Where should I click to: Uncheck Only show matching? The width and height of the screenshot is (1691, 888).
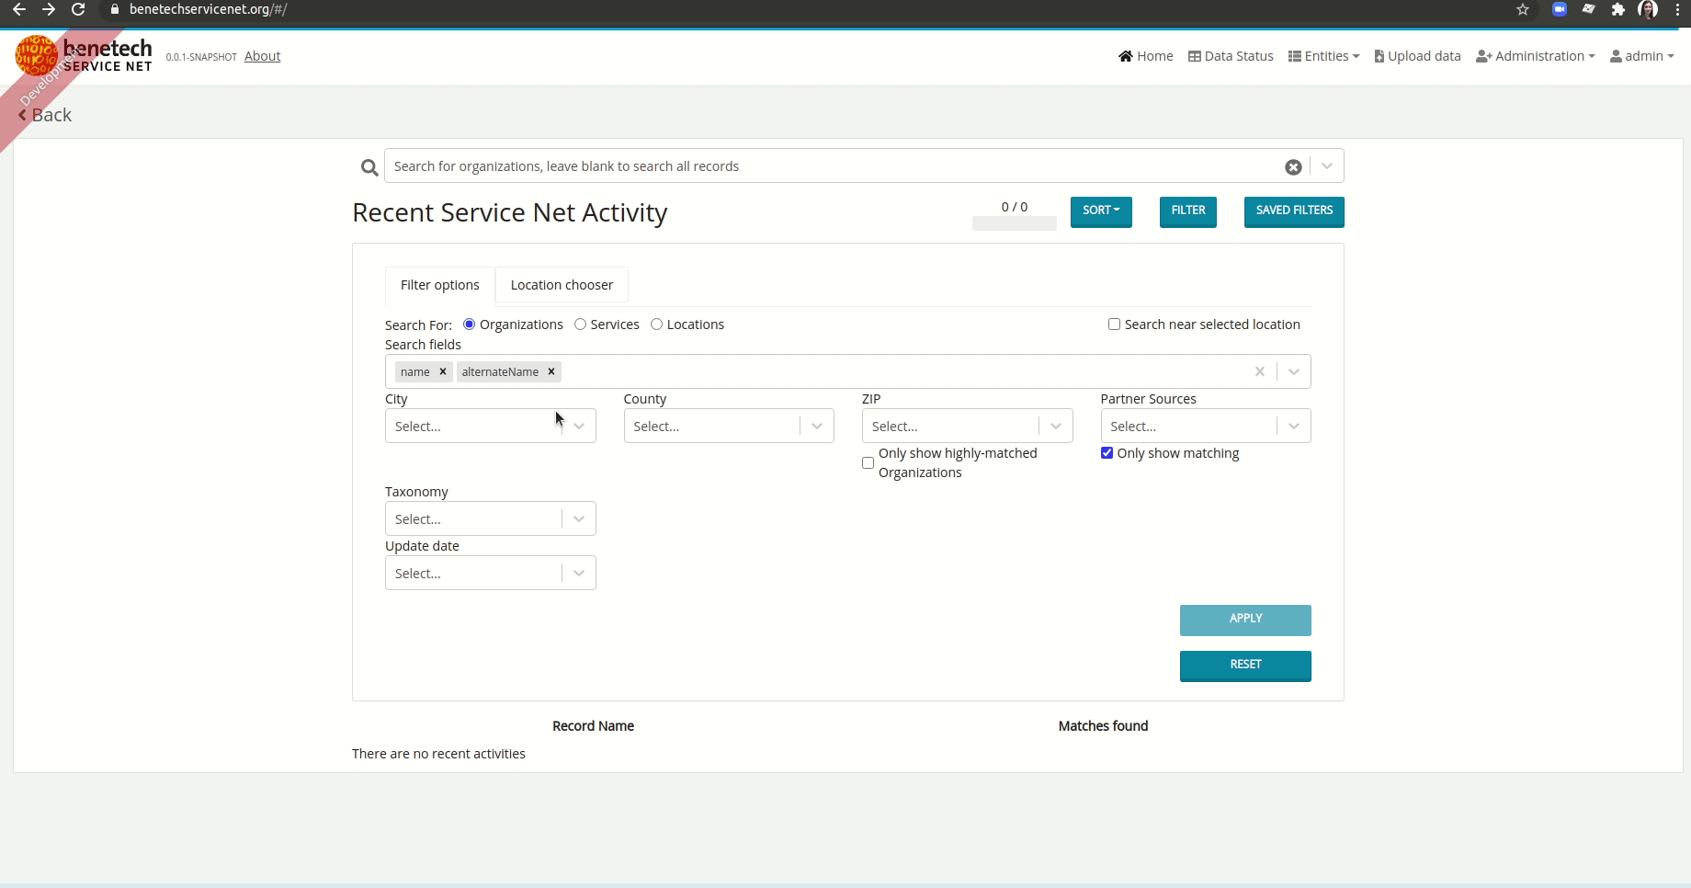click(x=1107, y=453)
